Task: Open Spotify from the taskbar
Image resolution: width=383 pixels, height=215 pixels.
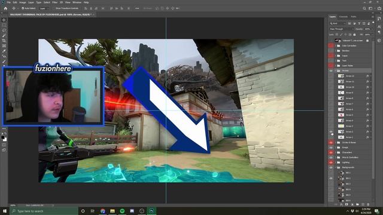Action: 122,211
